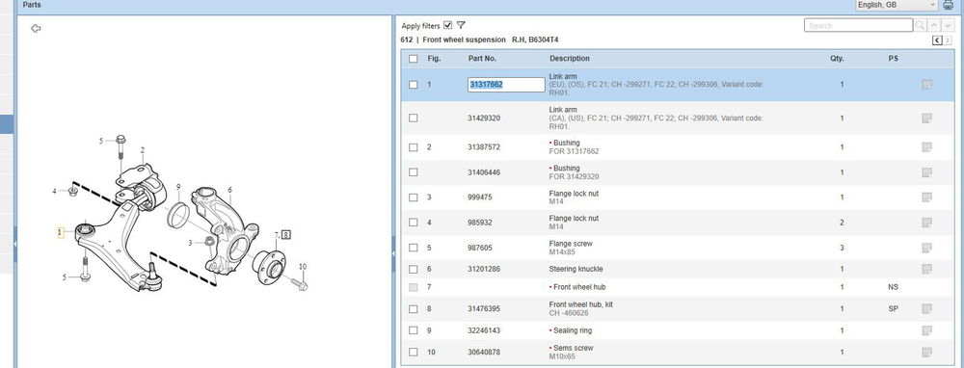Click callout 6 steering knuckle in diagram

click(230, 191)
